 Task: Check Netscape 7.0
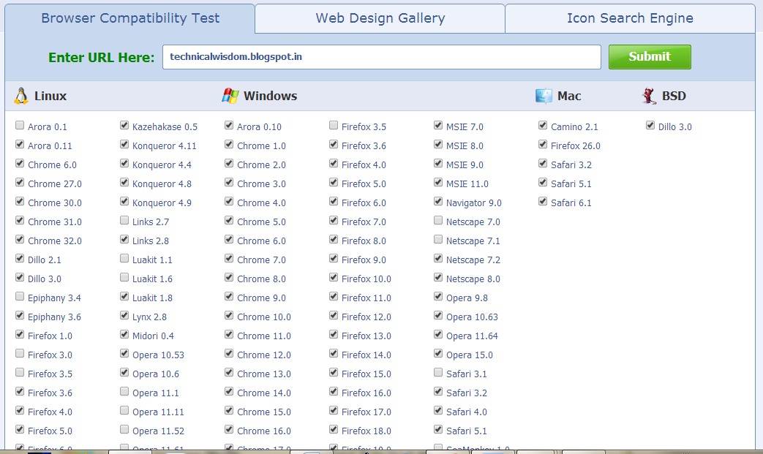(x=438, y=220)
